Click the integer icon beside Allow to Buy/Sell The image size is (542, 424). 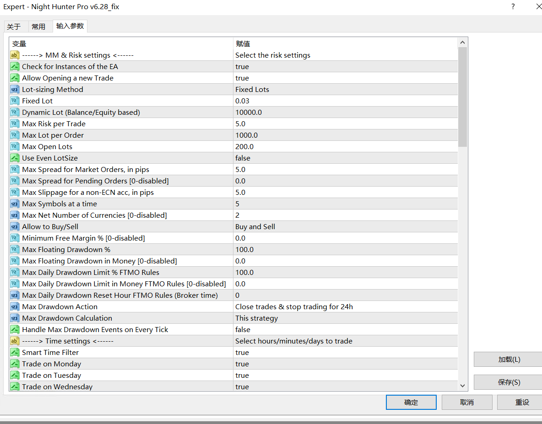15,226
